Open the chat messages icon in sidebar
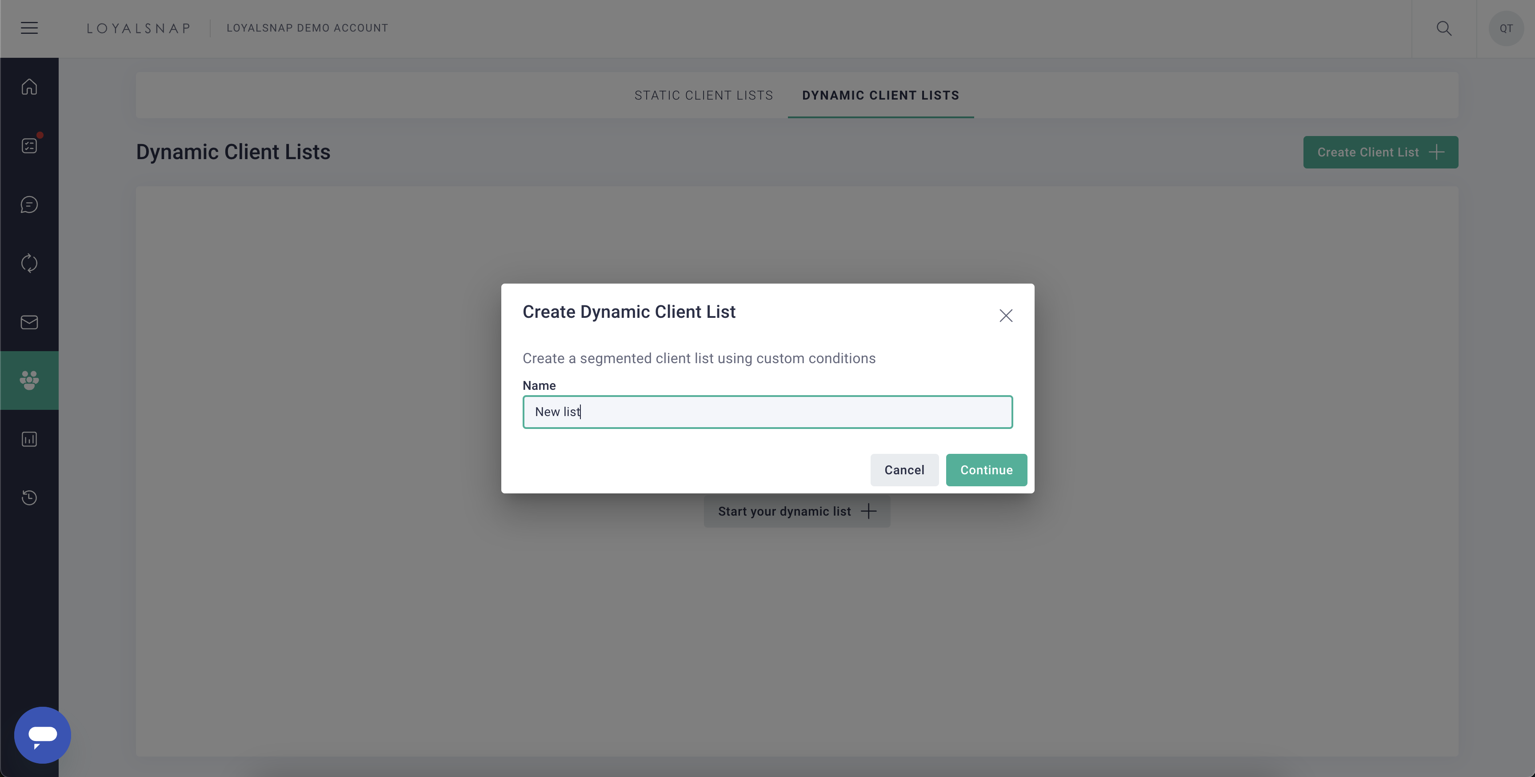1535x777 pixels. pos(29,204)
